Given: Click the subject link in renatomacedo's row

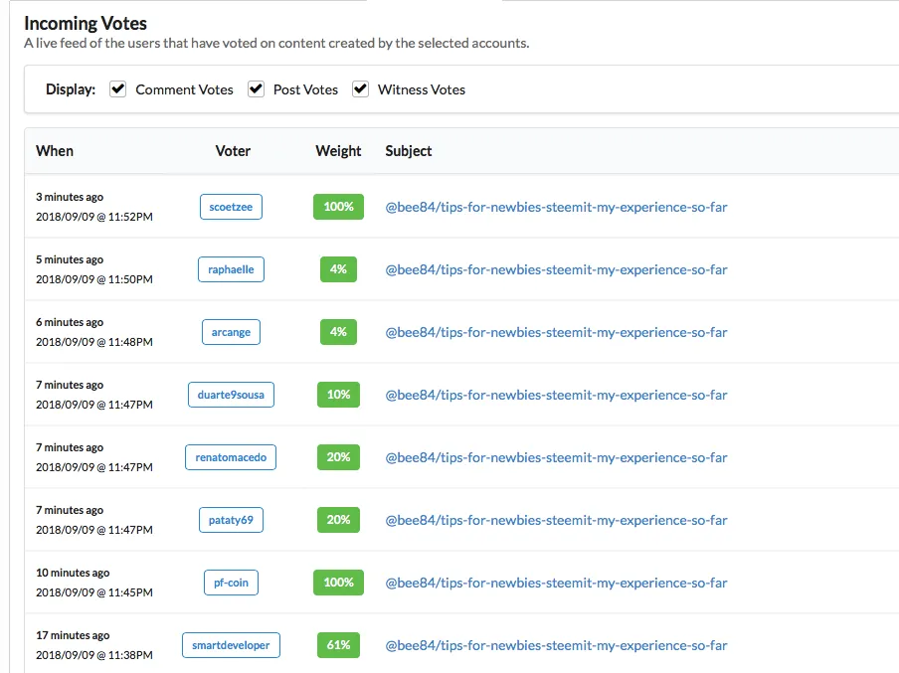Looking at the screenshot, I should [556, 457].
